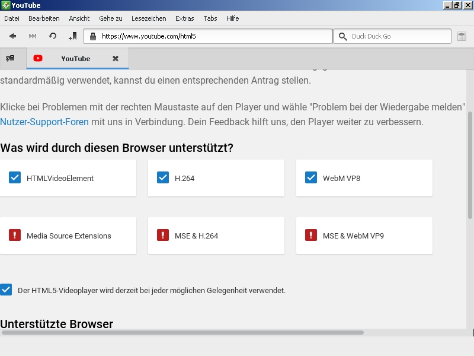Open the Nutzer-Support-Foren link
474x356 pixels.
click(x=44, y=122)
